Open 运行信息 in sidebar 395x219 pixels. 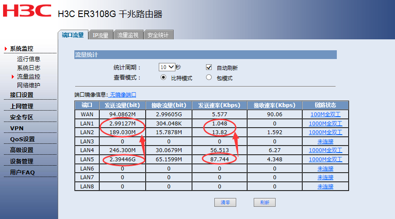point(28,59)
